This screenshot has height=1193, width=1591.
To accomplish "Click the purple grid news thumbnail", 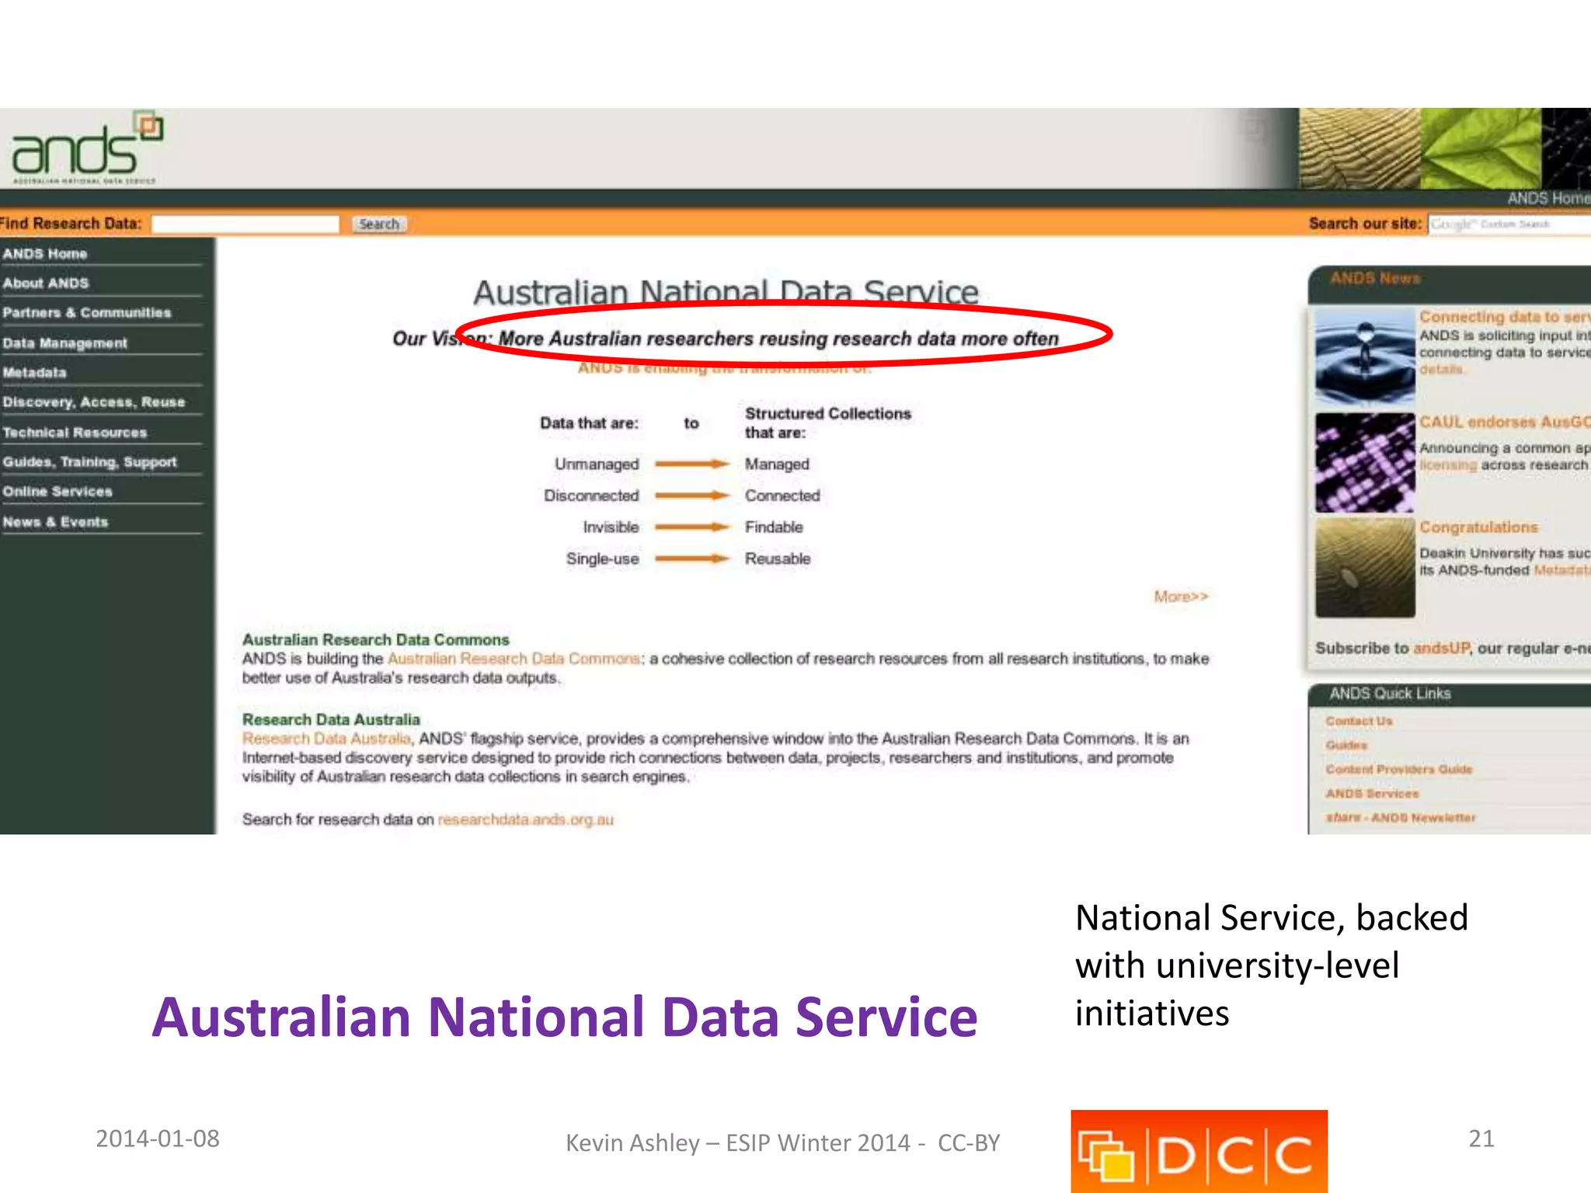I will point(1365,463).
